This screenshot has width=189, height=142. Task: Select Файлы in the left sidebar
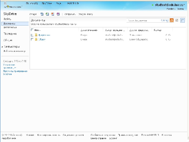click(x=7, y=19)
